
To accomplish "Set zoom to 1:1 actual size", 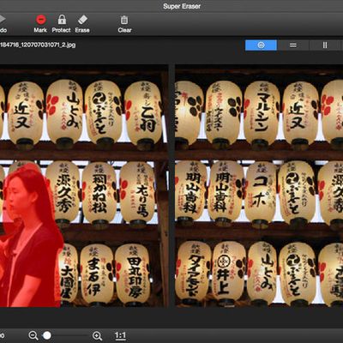I will pos(120,335).
